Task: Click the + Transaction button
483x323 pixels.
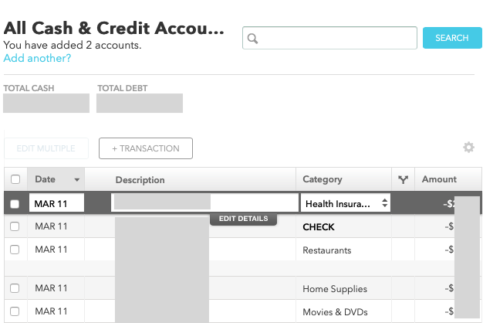Action: [146, 148]
